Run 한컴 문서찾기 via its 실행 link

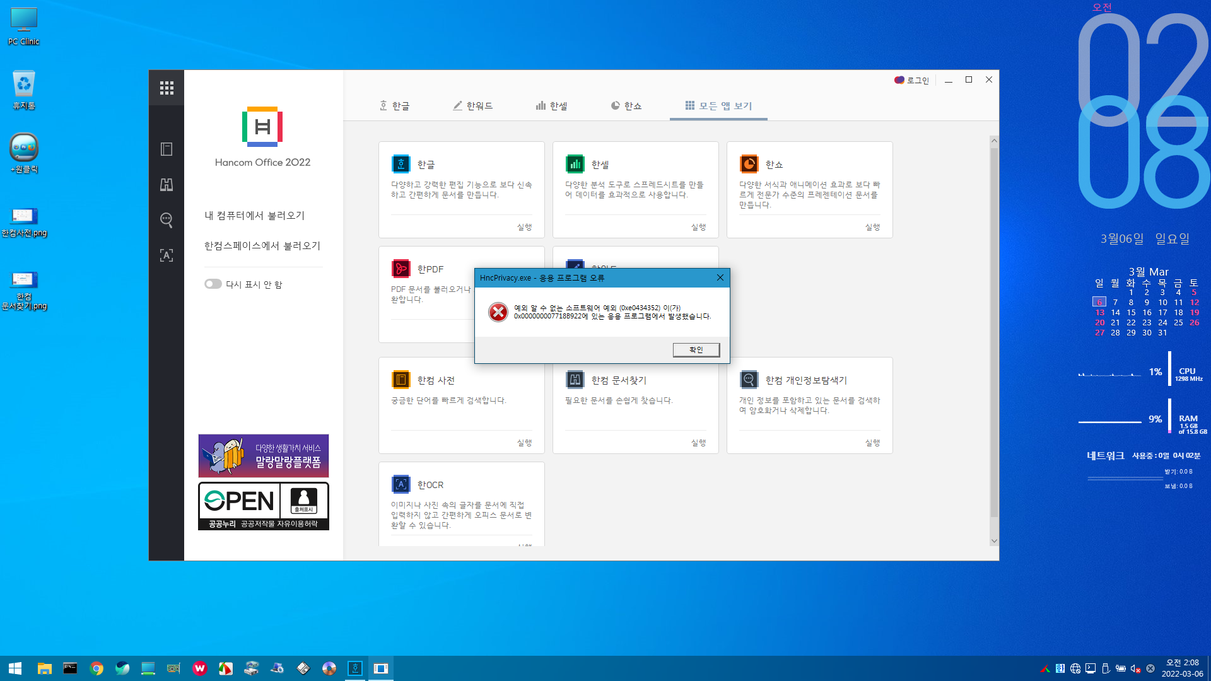point(698,443)
